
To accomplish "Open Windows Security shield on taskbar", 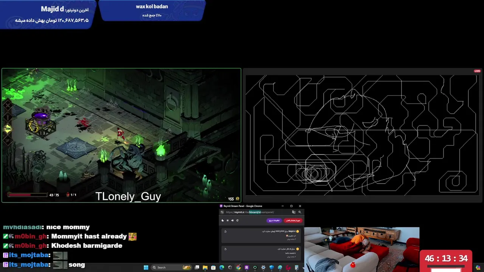I will click(x=271, y=267).
